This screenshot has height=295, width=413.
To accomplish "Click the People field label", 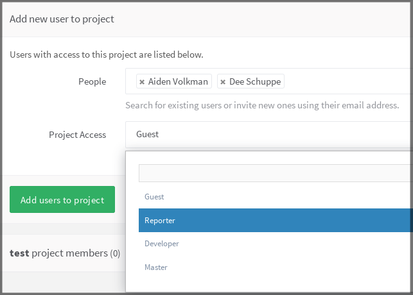I will click(x=92, y=82).
